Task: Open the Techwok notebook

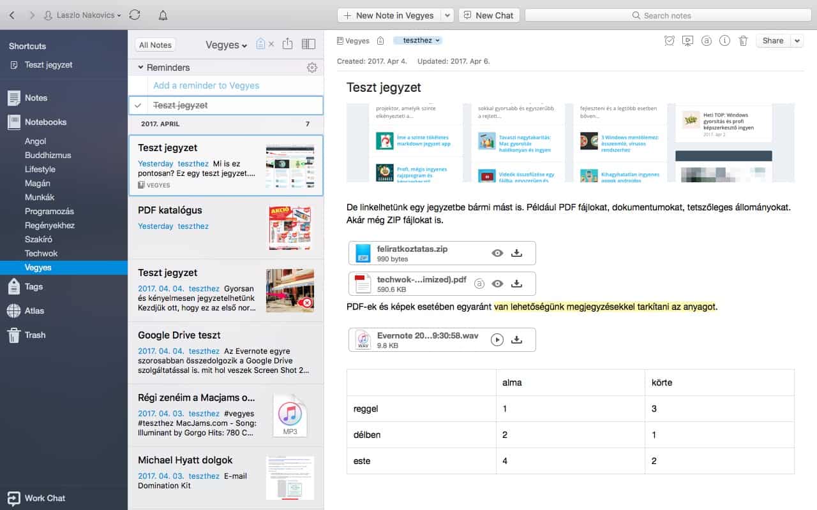Action: 41,253
